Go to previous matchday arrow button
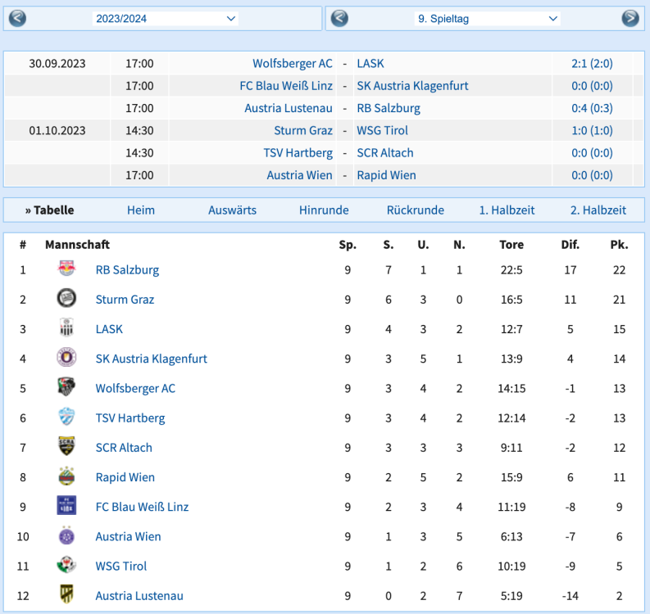The width and height of the screenshot is (650, 614). [x=339, y=18]
